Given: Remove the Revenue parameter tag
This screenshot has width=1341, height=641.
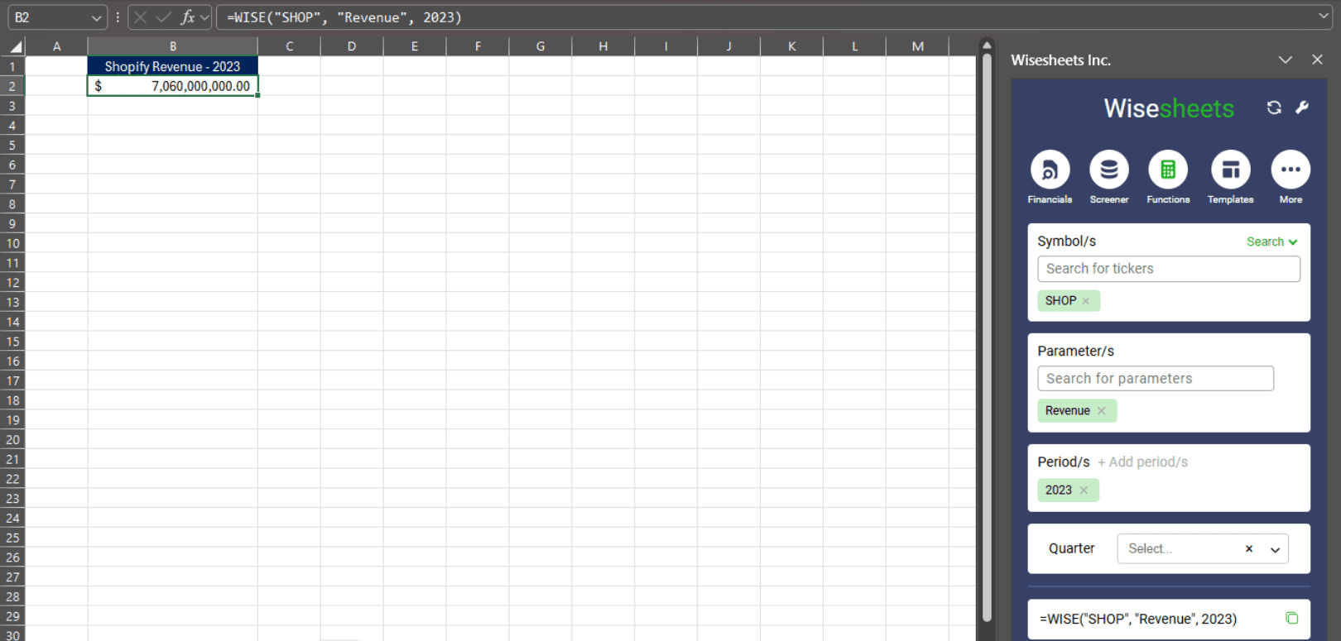Looking at the screenshot, I should click(x=1102, y=411).
